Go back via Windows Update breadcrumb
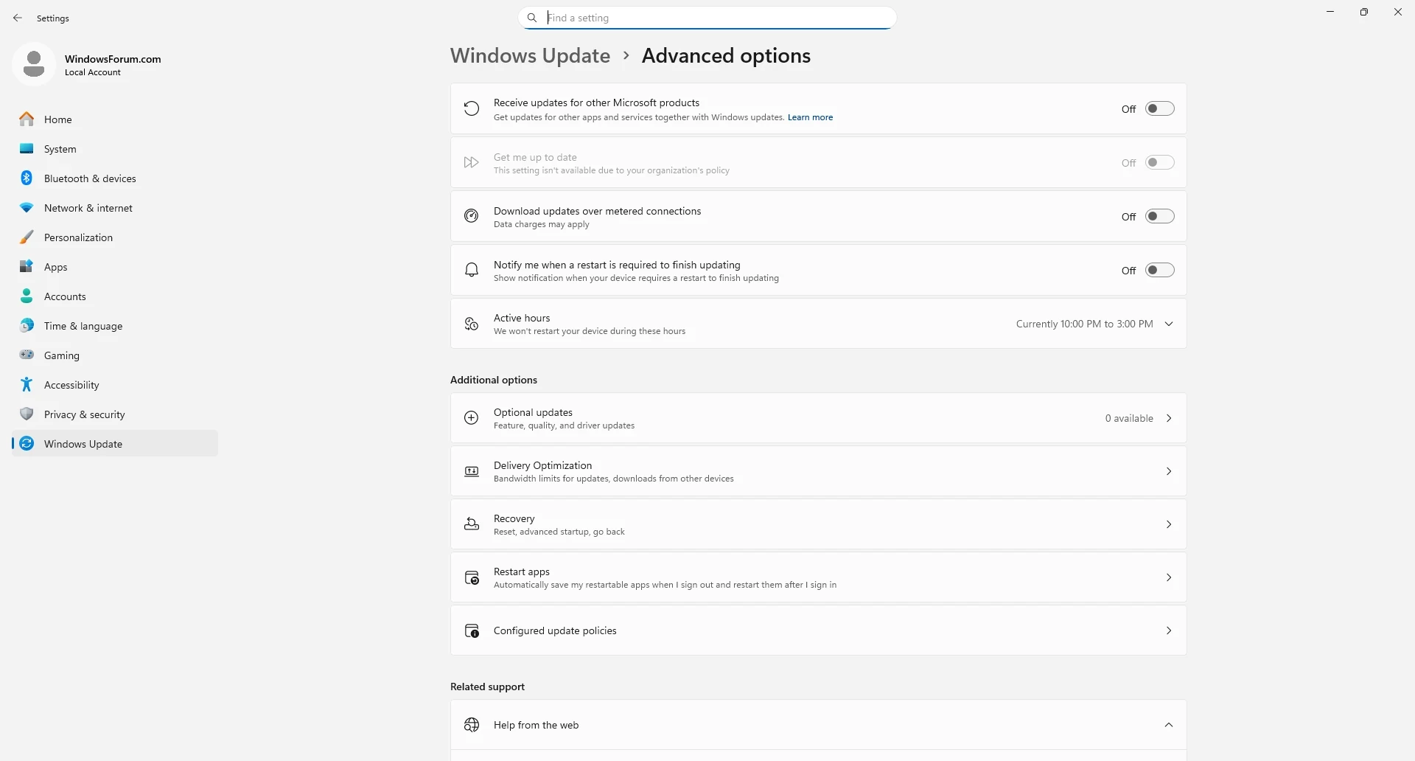Viewport: 1415px width, 761px height. pos(530,55)
